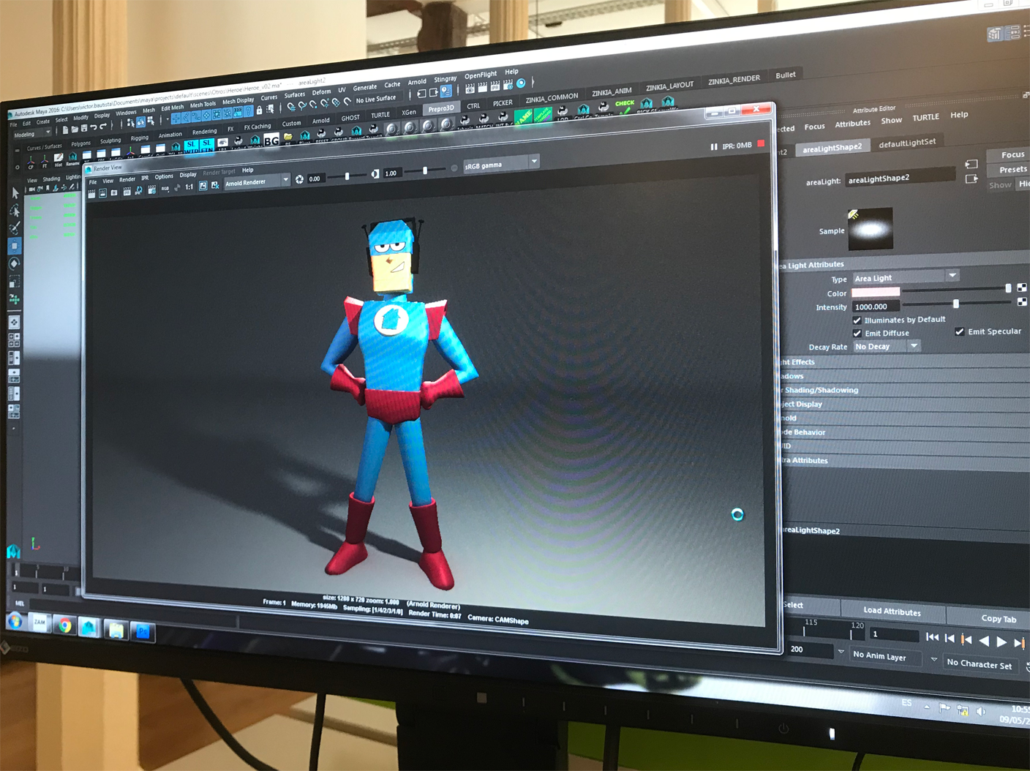Open the No Character Set dropdown

[x=982, y=663]
